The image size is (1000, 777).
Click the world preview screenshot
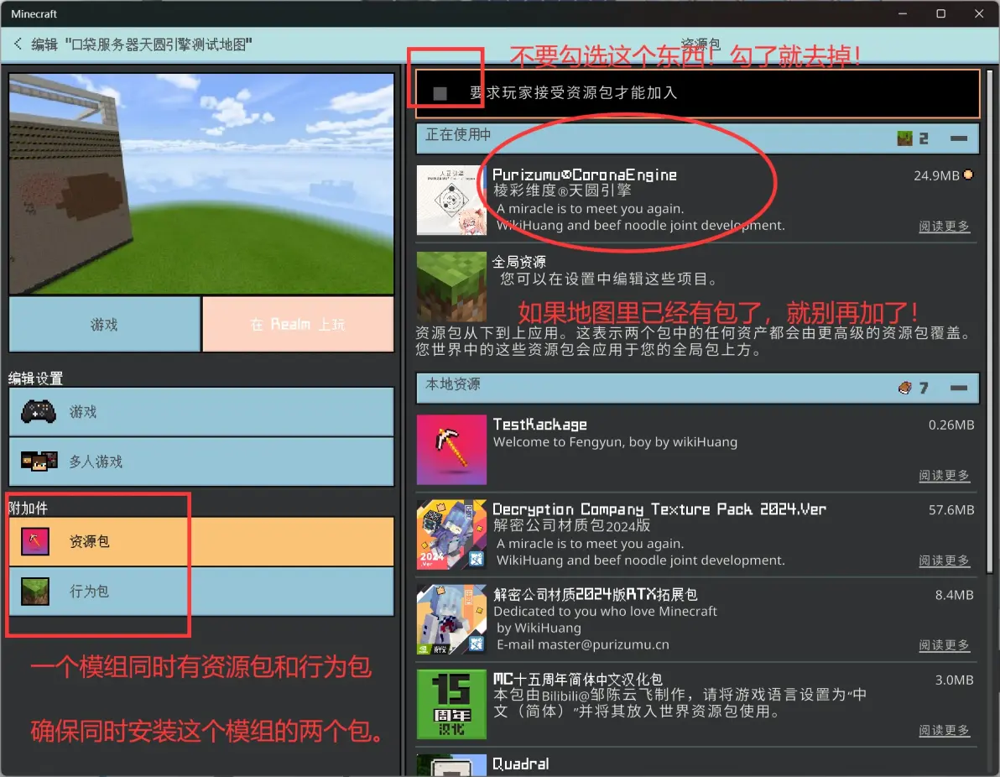201,184
